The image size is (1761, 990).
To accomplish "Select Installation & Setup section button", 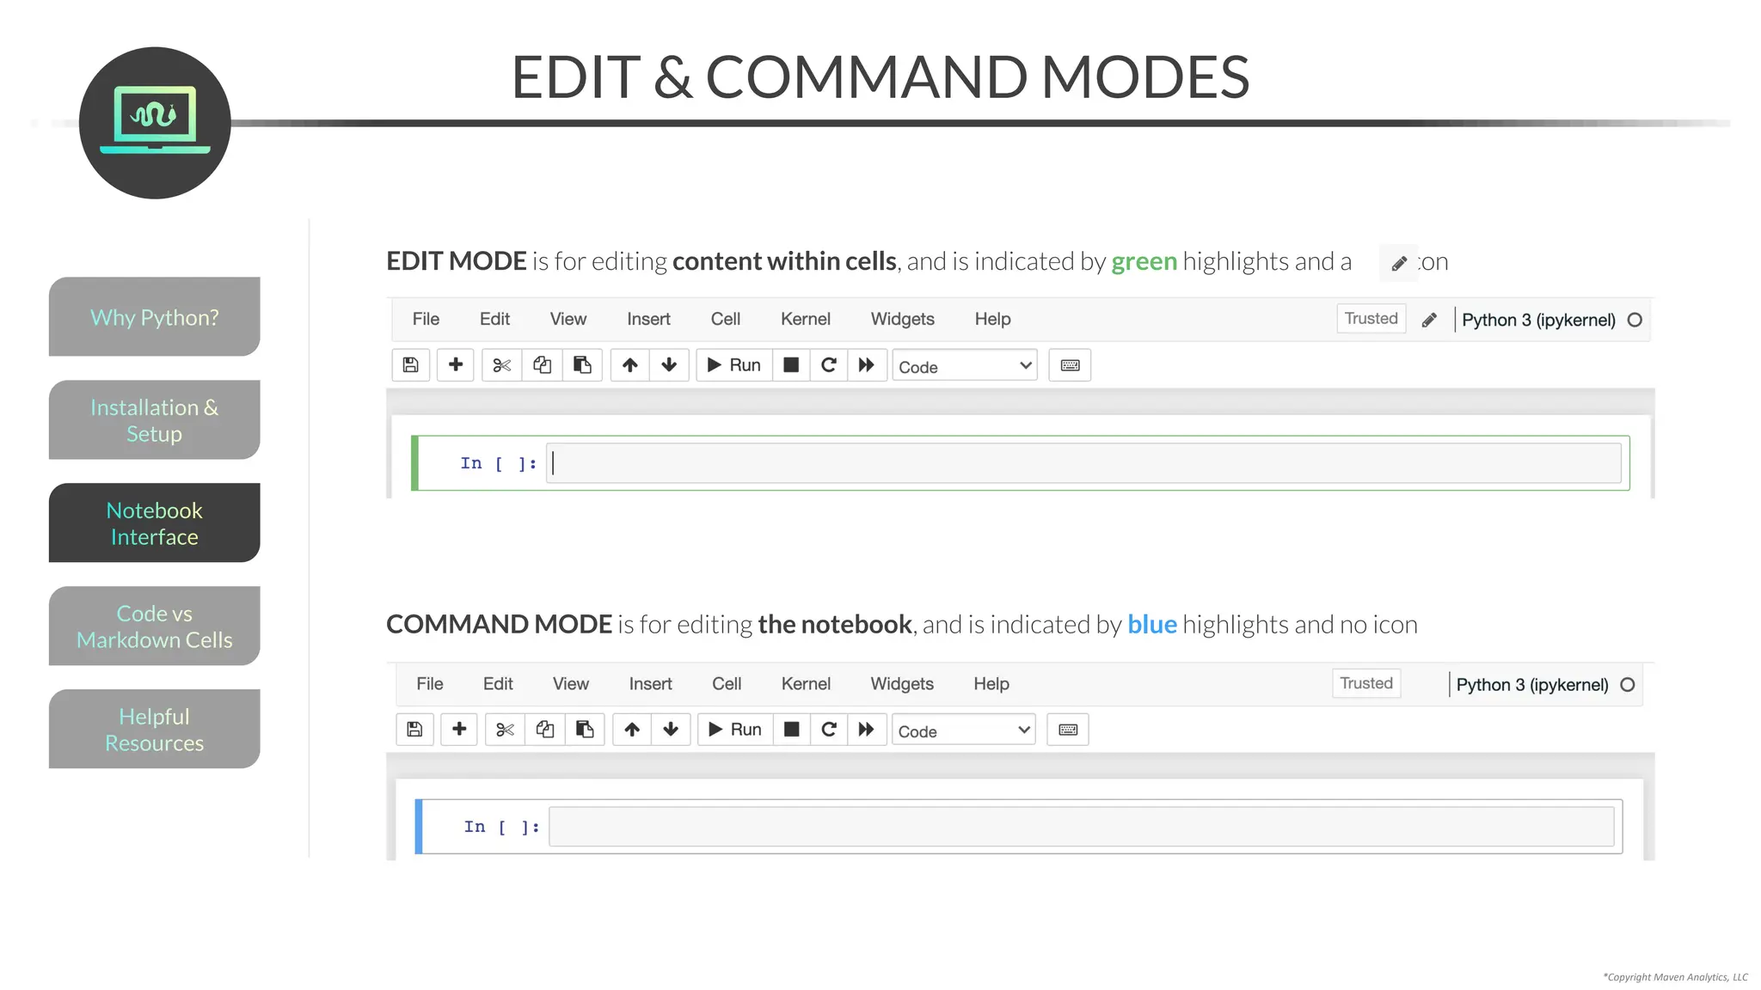I will coord(155,420).
